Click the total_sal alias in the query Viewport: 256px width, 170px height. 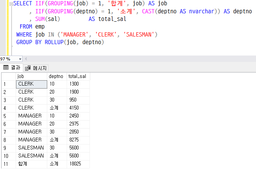click(x=112, y=19)
